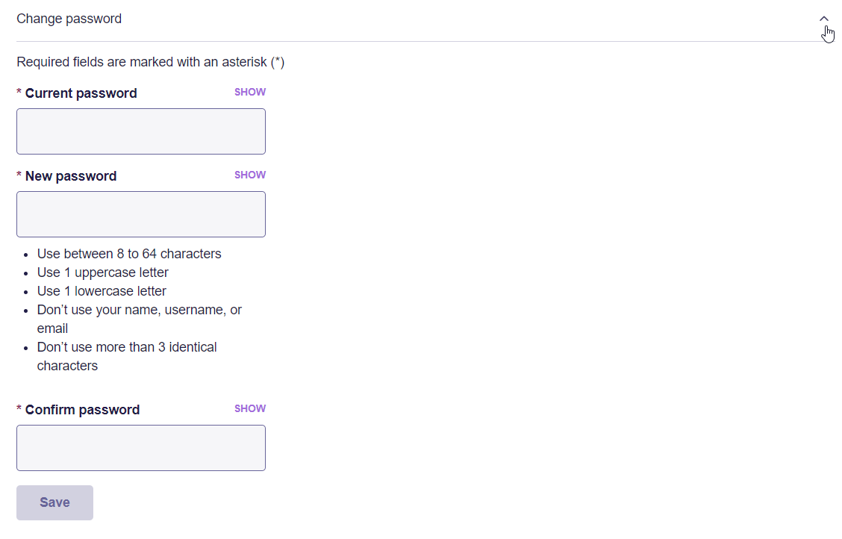Click the lowercase letter rule

click(102, 291)
